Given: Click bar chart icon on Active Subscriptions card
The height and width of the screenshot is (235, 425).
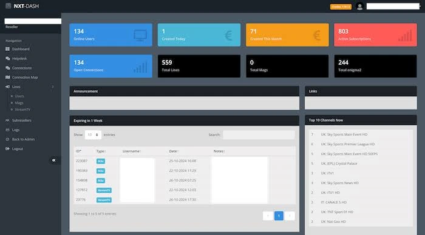Looking at the screenshot, I should [x=405, y=35].
